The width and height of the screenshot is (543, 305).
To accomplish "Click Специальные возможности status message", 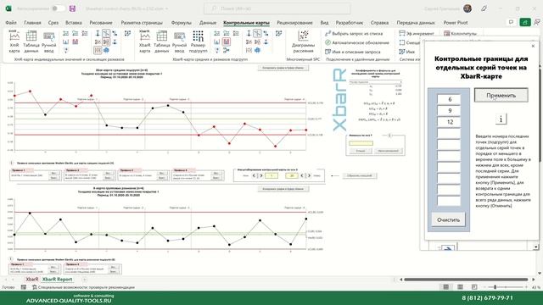I will 83,287.
